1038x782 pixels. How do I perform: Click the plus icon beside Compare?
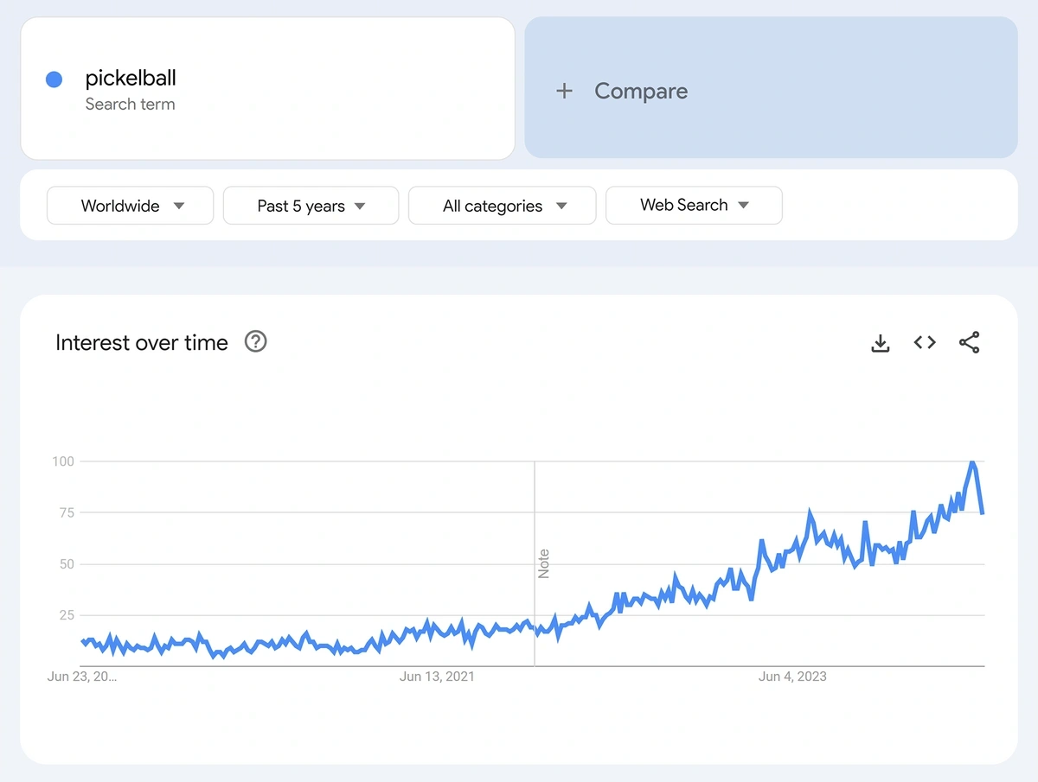click(x=564, y=91)
